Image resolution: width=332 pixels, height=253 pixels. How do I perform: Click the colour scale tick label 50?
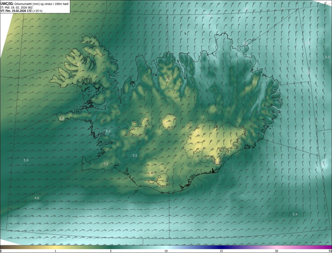click(x=330, y=251)
